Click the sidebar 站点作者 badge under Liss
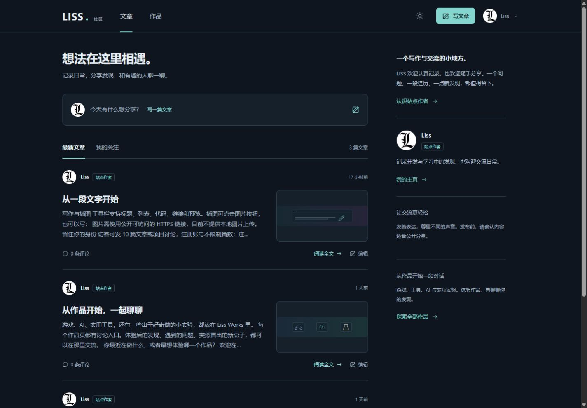 (x=432, y=147)
